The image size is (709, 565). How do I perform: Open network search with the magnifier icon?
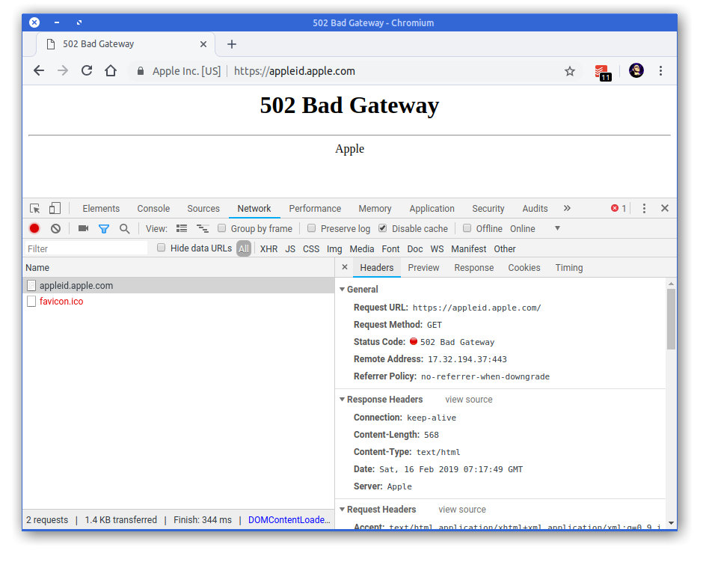(125, 229)
